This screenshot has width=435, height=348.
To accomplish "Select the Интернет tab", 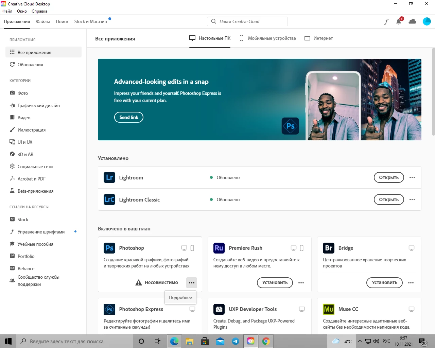I will coord(318,38).
